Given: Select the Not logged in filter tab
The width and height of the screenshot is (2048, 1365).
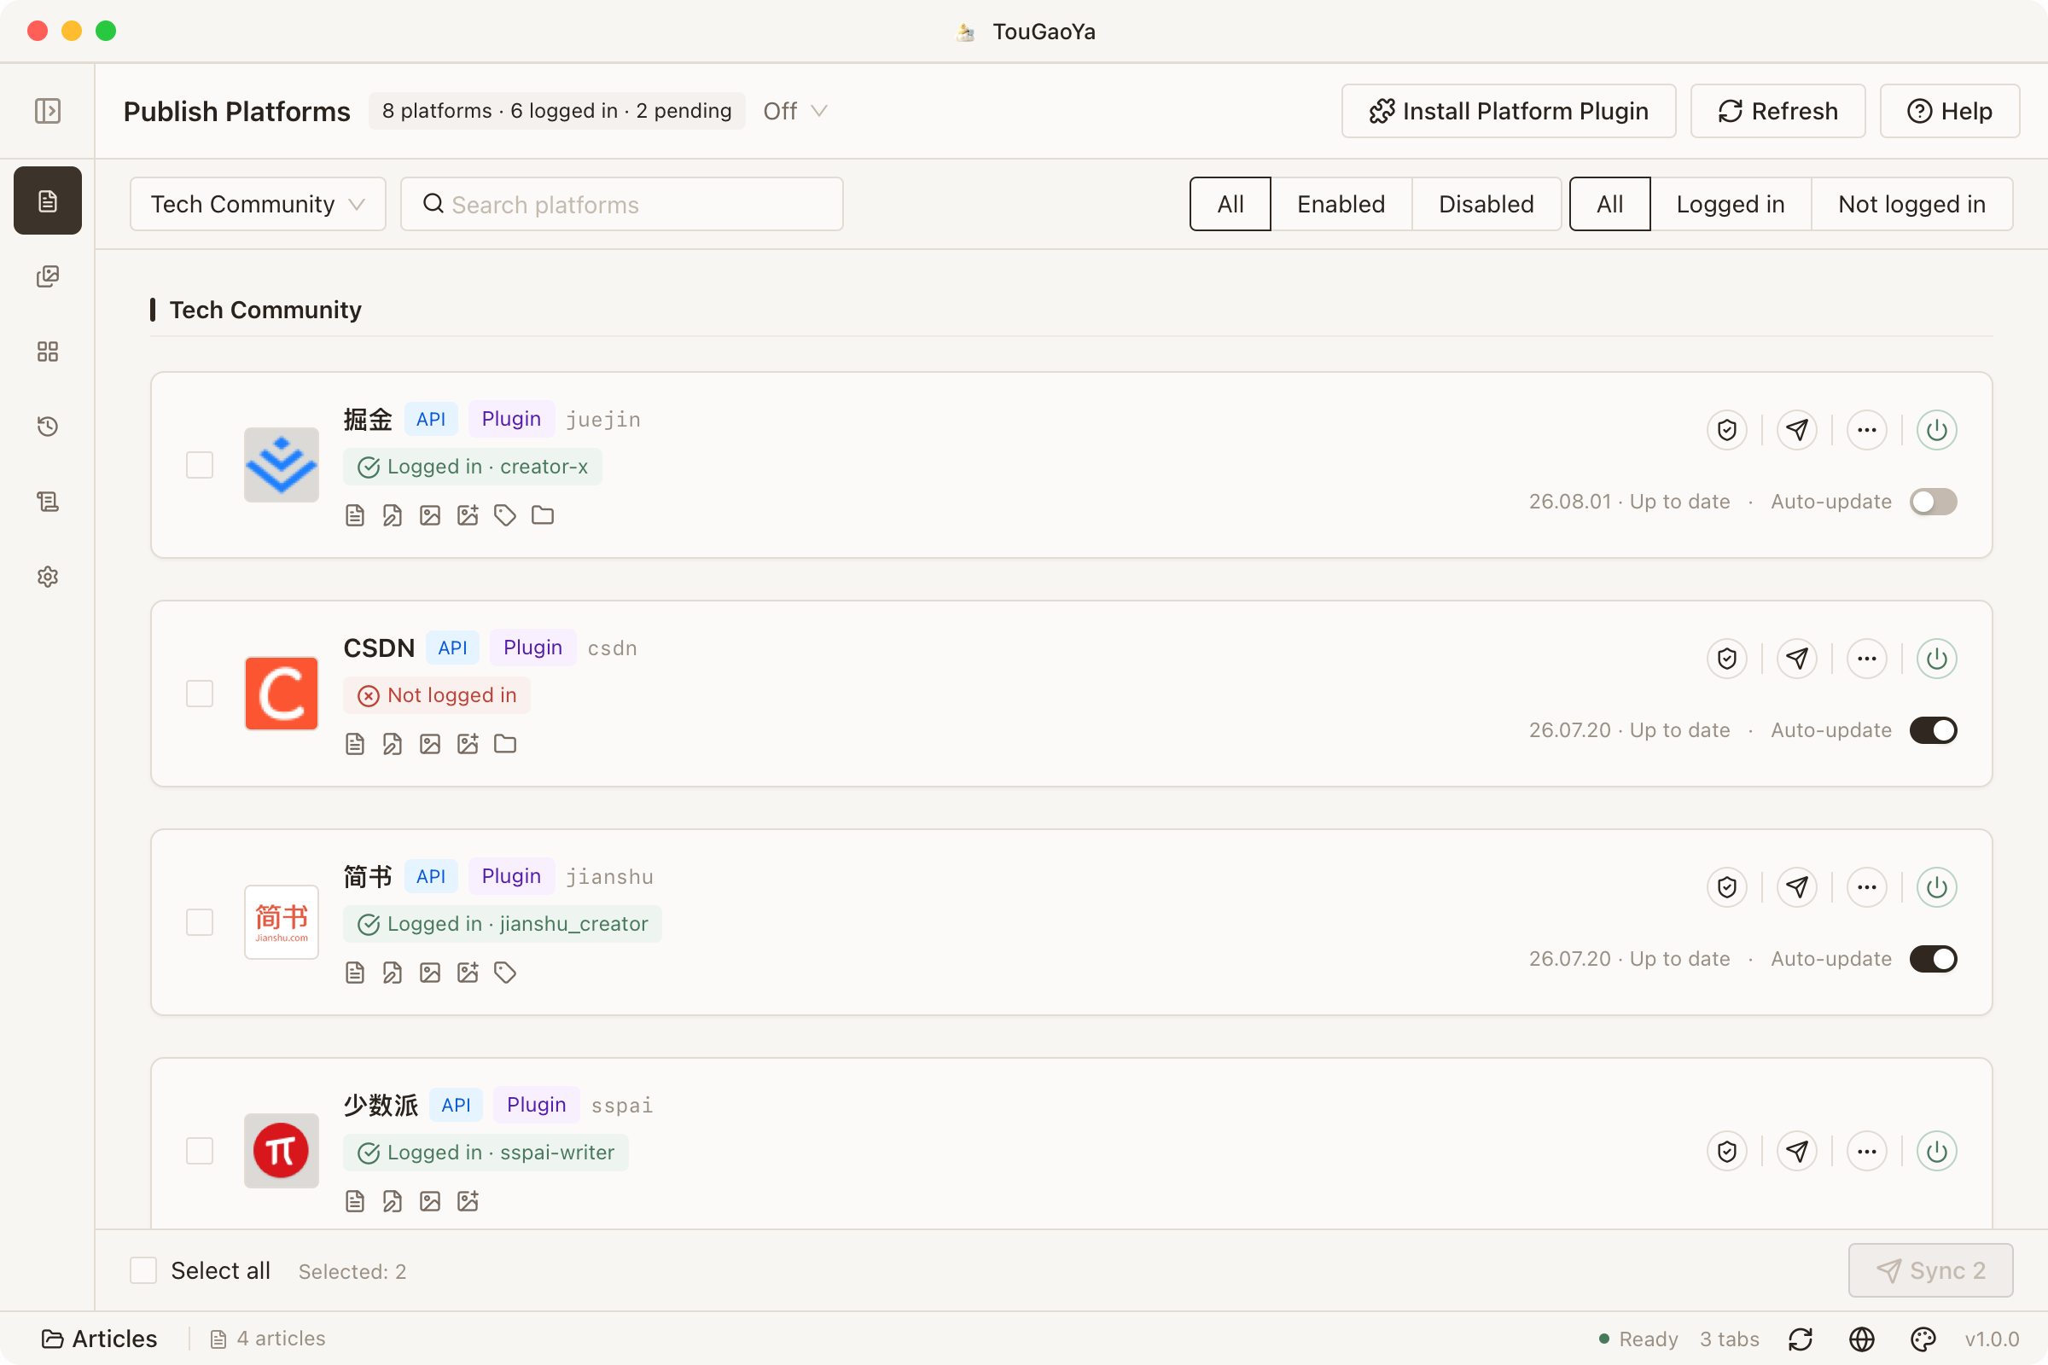Looking at the screenshot, I should (x=1911, y=204).
